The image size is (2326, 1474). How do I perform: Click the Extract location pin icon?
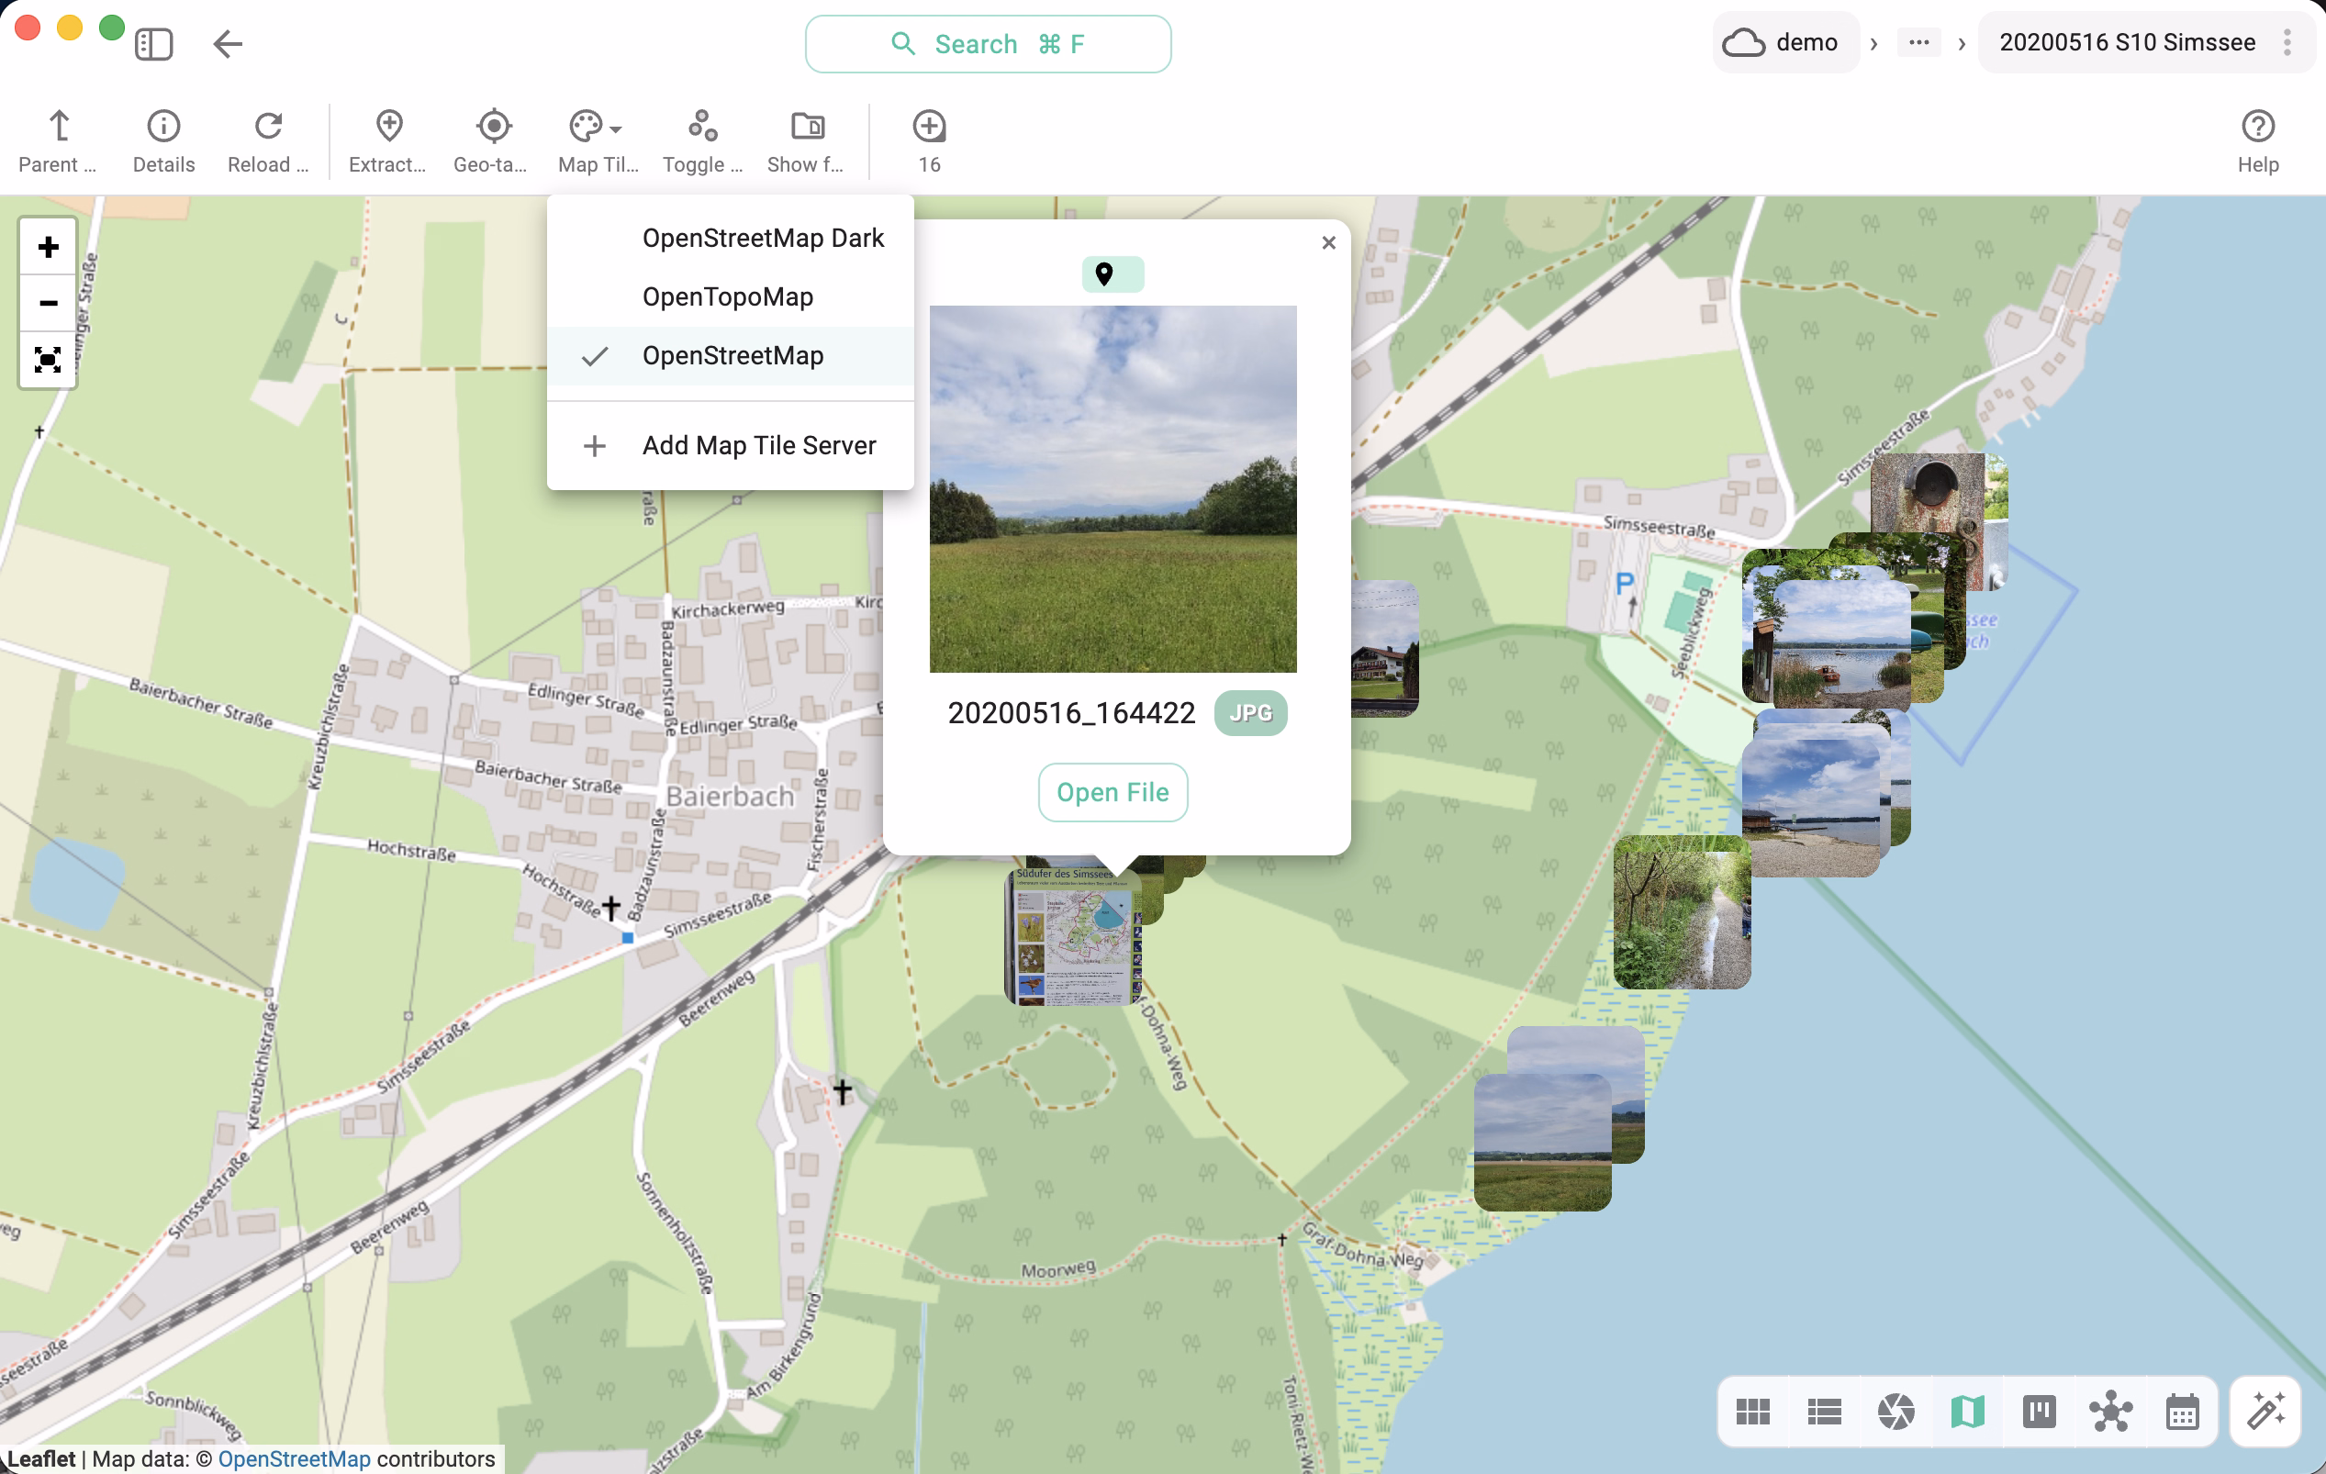point(388,127)
